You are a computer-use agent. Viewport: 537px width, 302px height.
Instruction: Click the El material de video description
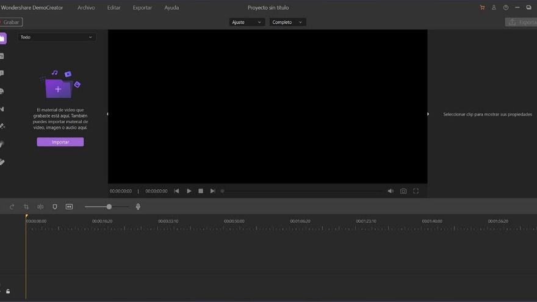coord(60,118)
